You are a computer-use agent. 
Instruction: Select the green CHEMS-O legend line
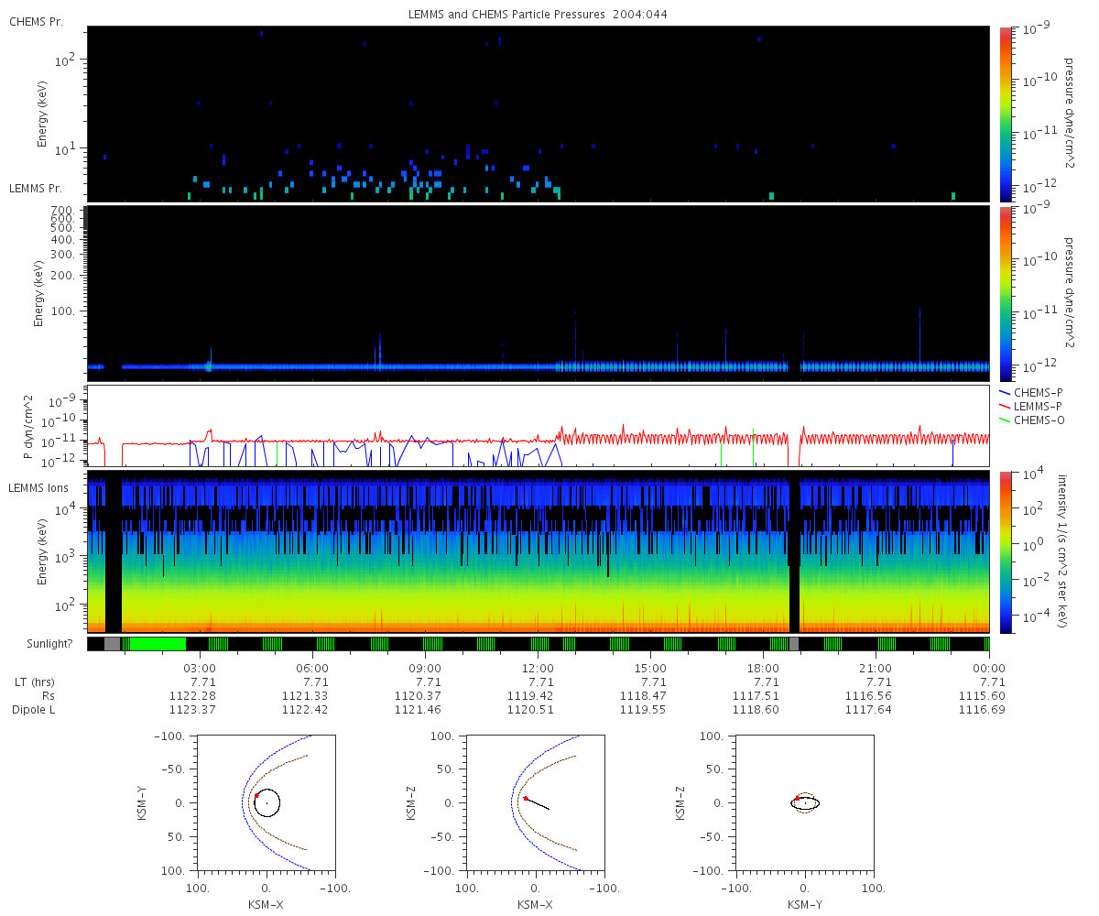(x=1005, y=420)
